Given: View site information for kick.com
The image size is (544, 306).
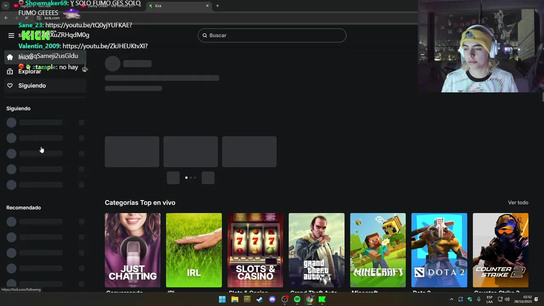Looking at the screenshot, I should click(x=39, y=18).
